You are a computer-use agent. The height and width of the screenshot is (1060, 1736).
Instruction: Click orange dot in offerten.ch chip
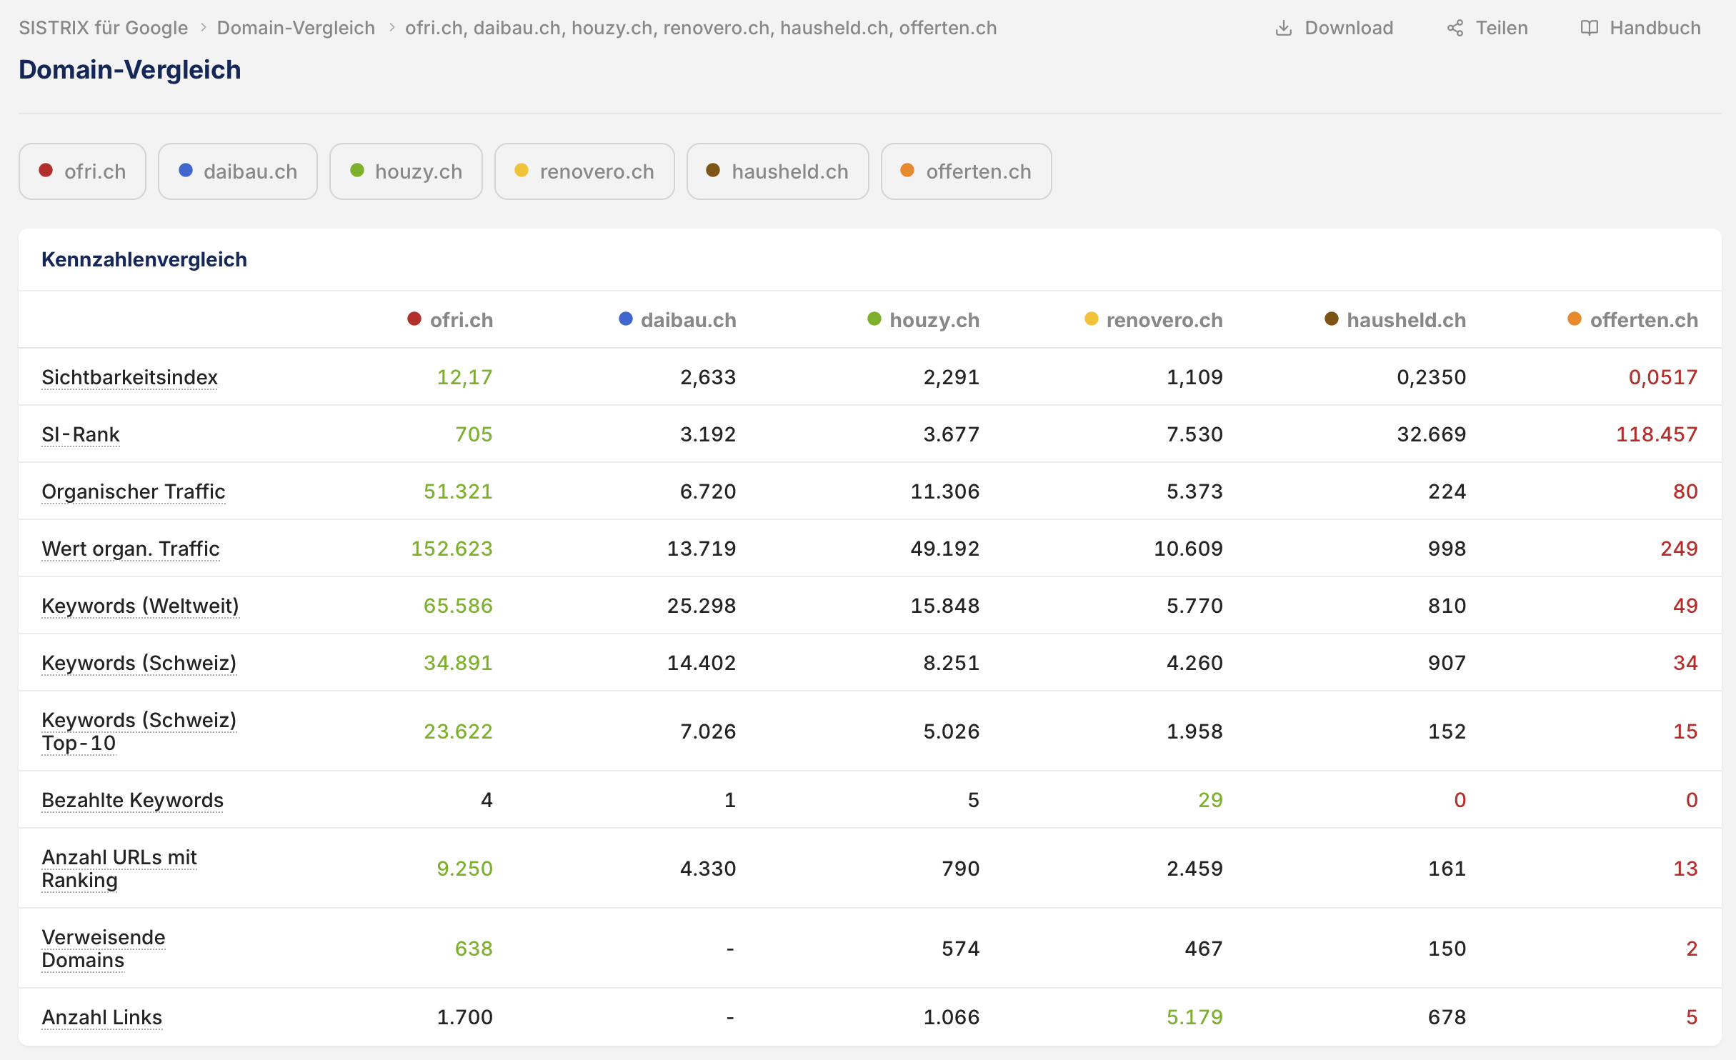(907, 170)
